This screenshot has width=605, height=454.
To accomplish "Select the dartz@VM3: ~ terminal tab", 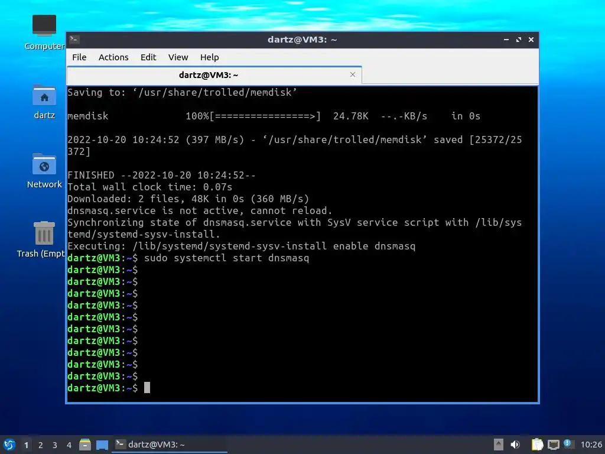I will [x=214, y=75].
